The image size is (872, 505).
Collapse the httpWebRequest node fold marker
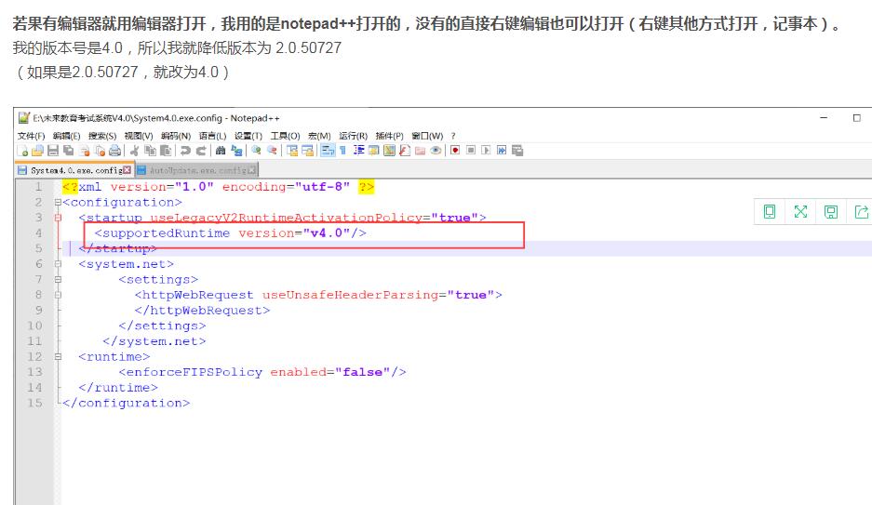click(x=58, y=295)
